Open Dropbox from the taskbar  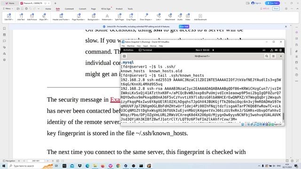(79, 166)
